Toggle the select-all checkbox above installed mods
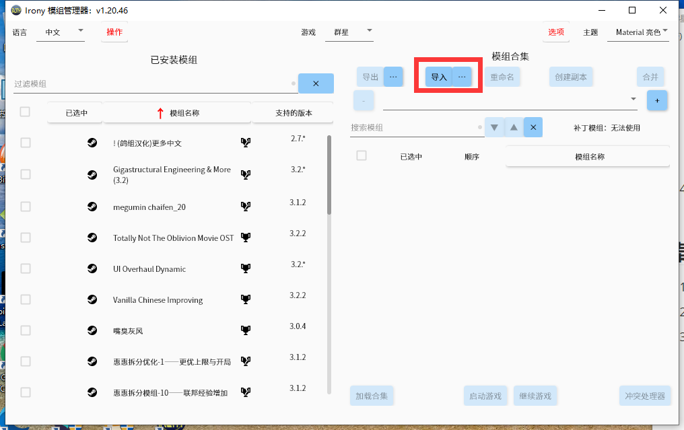The height and width of the screenshot is (430, 684). point(25,112)
